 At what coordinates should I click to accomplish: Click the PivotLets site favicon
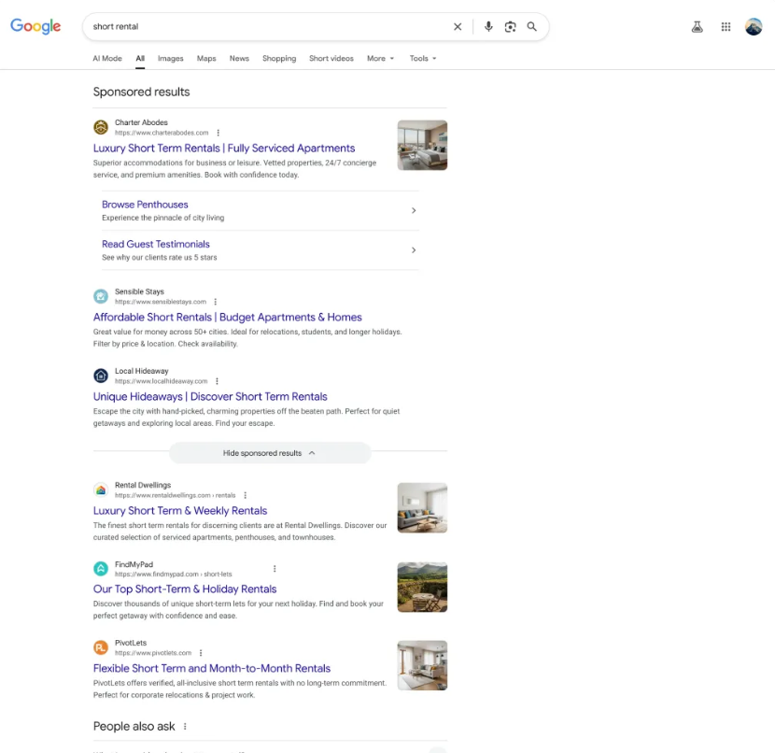[x=100, y=647]
